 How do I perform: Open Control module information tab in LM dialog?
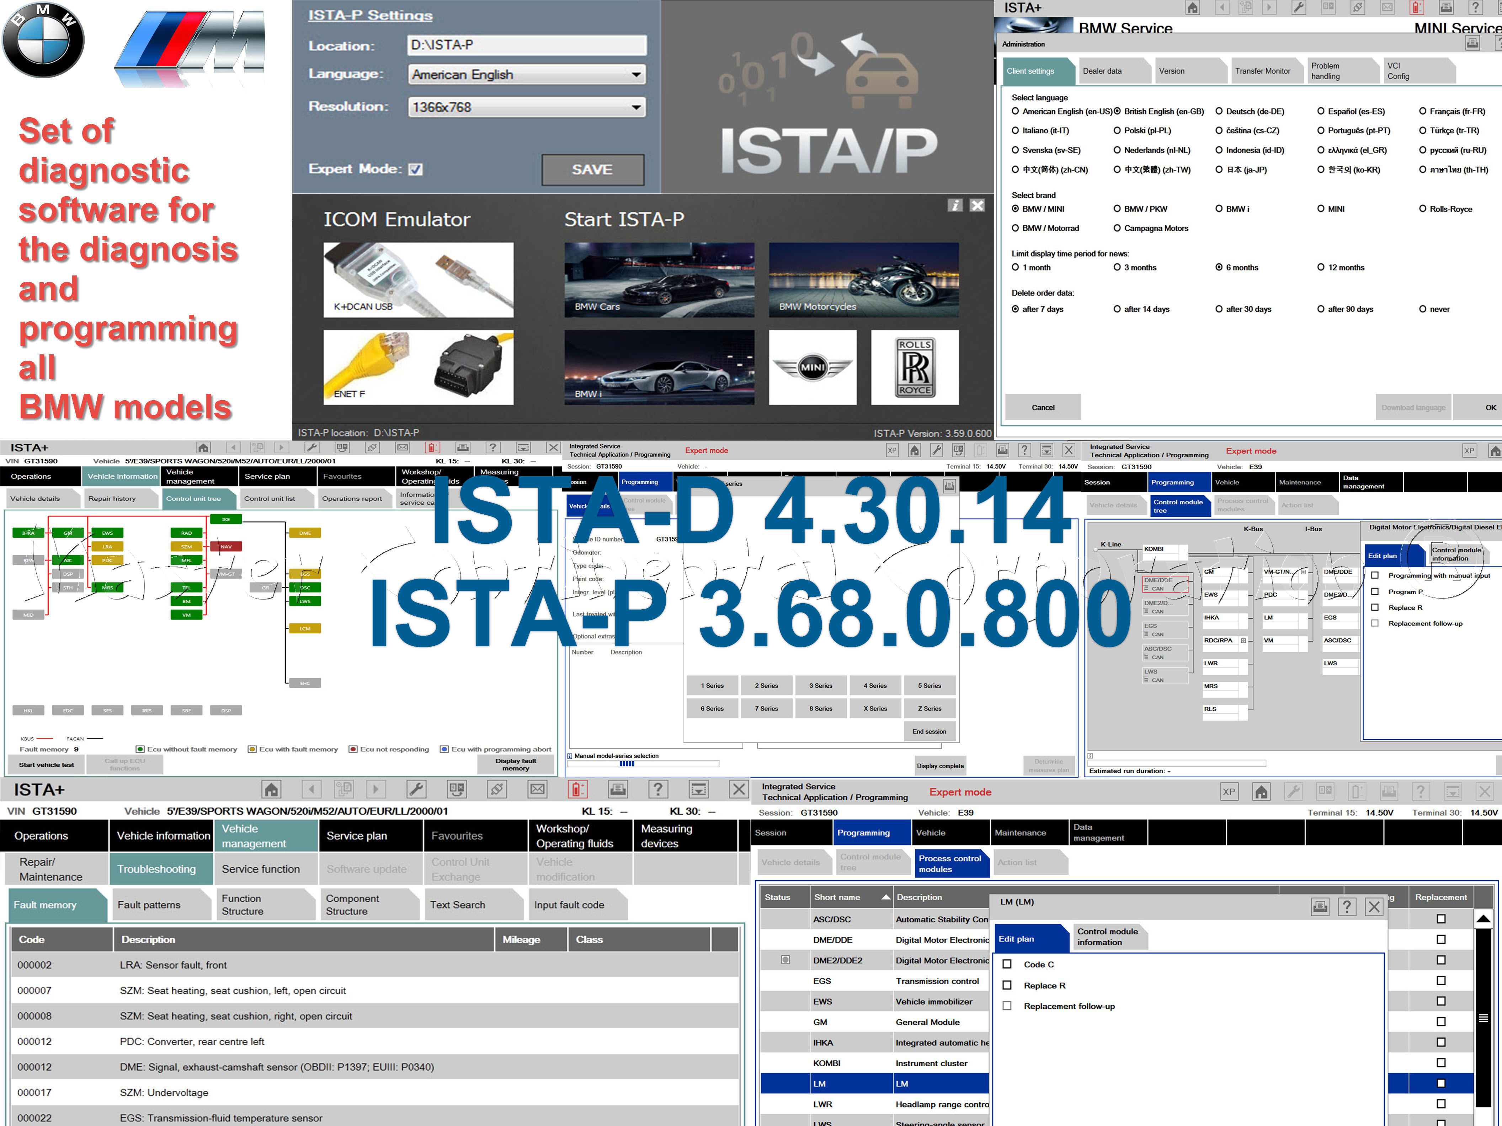tap(1110, 937)
